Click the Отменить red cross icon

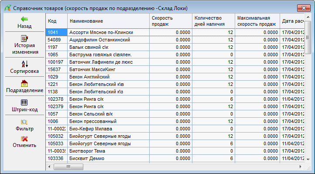tap(24, 139)
